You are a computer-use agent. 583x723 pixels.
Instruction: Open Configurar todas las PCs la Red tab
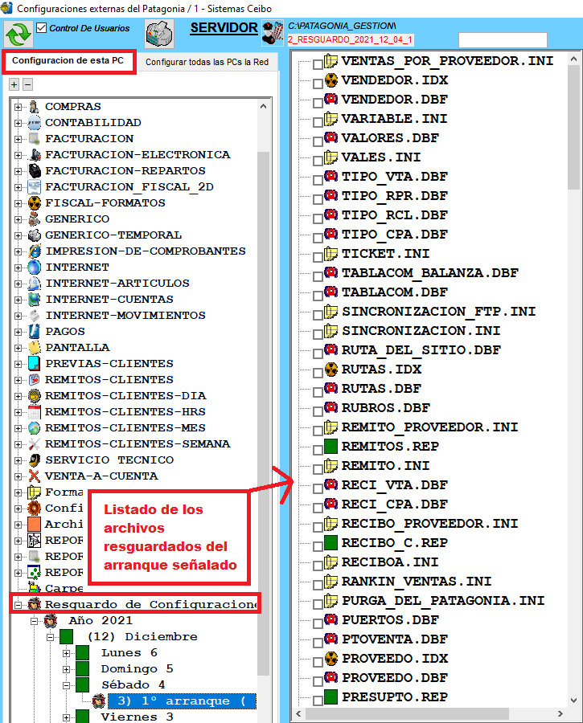click(x=207, y=62)
